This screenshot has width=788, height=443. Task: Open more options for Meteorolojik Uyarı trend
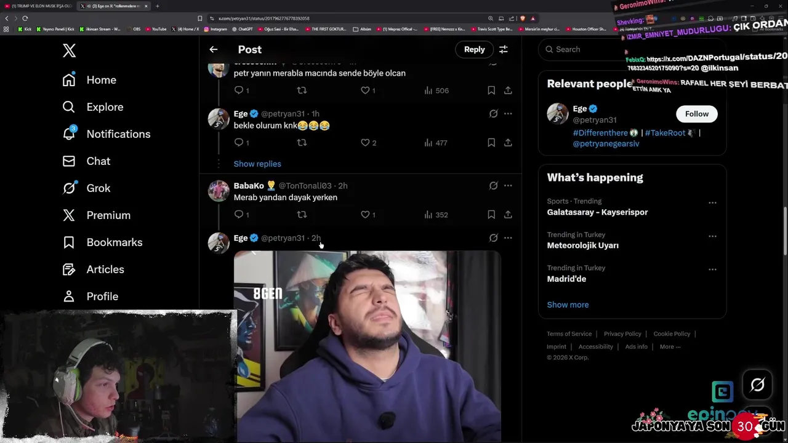[x=712, y=236]
